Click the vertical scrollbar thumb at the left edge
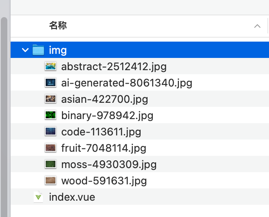The width and height of the screenshot is (269, 217). (4, 117)
